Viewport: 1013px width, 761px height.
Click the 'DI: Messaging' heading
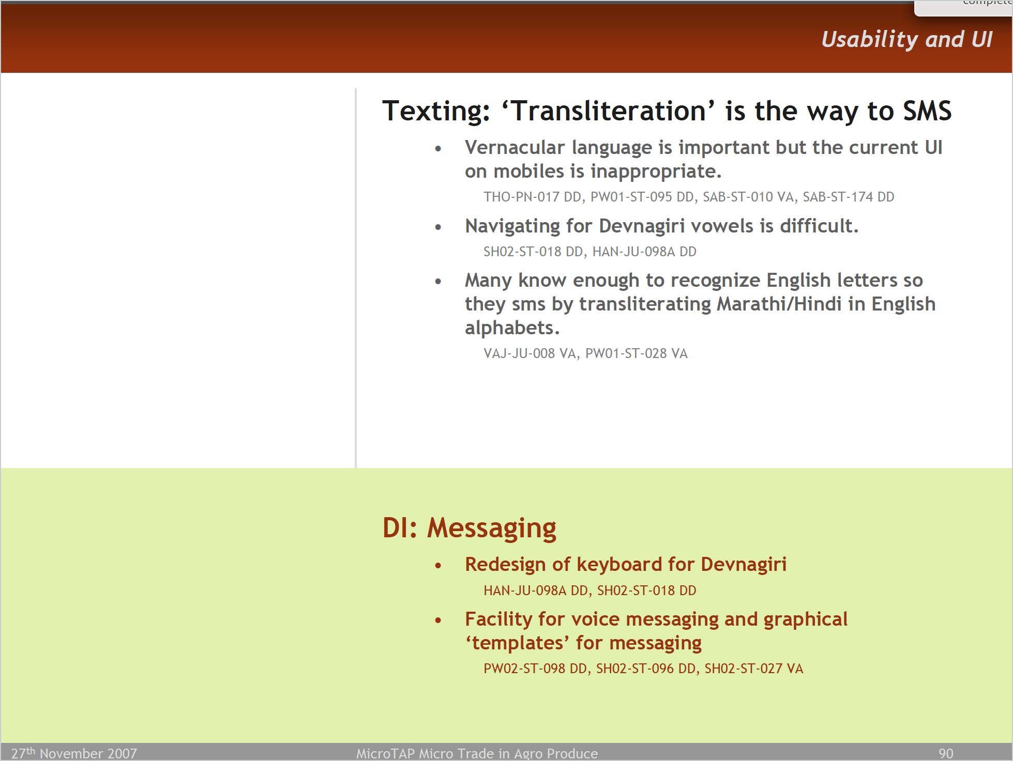(469, 528)
